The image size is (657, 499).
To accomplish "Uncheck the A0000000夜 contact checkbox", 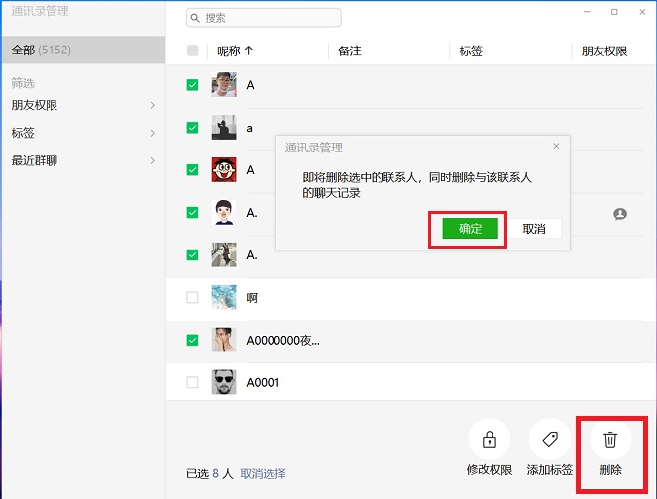I will tap(192, 340).
